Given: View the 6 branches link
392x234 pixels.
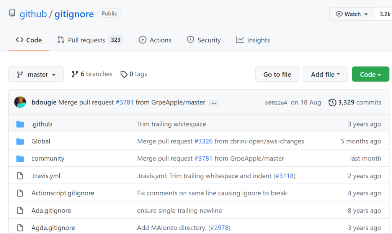Looking at the screenshot, I should tap(92, 74).
